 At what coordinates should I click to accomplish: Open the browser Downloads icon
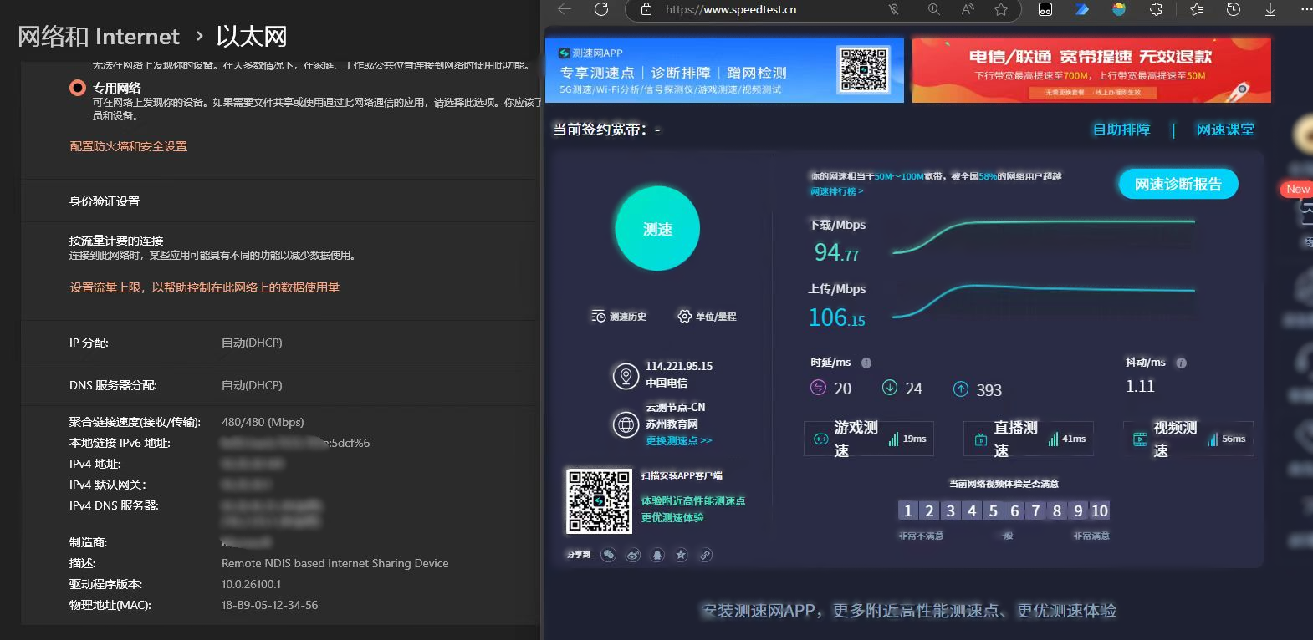pos(1270,9)
